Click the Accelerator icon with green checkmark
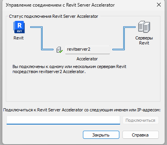Screen dimensions: 167x145 tap(60, 50)
